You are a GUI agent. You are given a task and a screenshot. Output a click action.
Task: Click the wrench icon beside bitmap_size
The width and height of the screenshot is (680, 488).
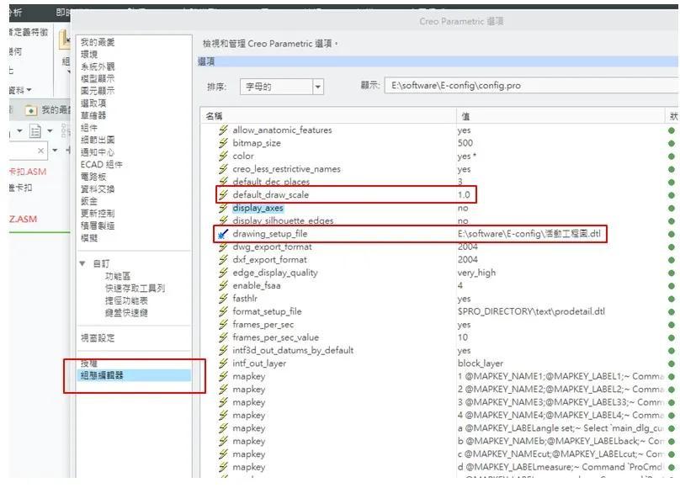coord(220,143)
